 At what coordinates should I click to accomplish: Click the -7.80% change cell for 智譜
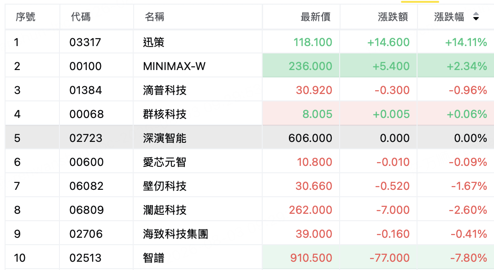tap(456, 258)
